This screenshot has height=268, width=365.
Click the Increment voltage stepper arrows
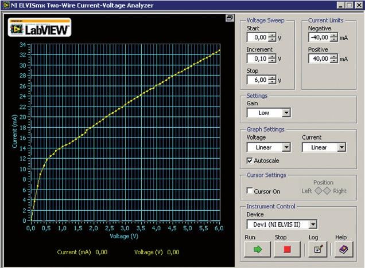272,58
